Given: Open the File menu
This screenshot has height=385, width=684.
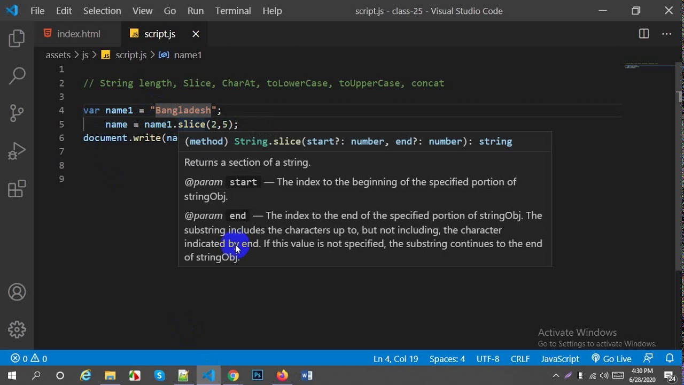Looking at the screenshot, I should [x=37, y=11].
